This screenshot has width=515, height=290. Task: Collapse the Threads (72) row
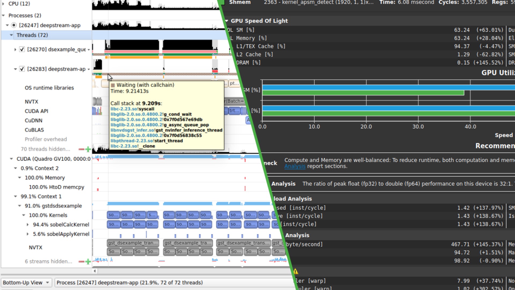pyautogui.click(x=11, y=35)
